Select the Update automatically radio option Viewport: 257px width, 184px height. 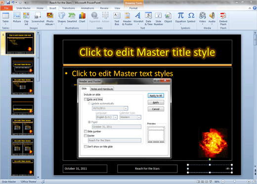tap(89, 103)
